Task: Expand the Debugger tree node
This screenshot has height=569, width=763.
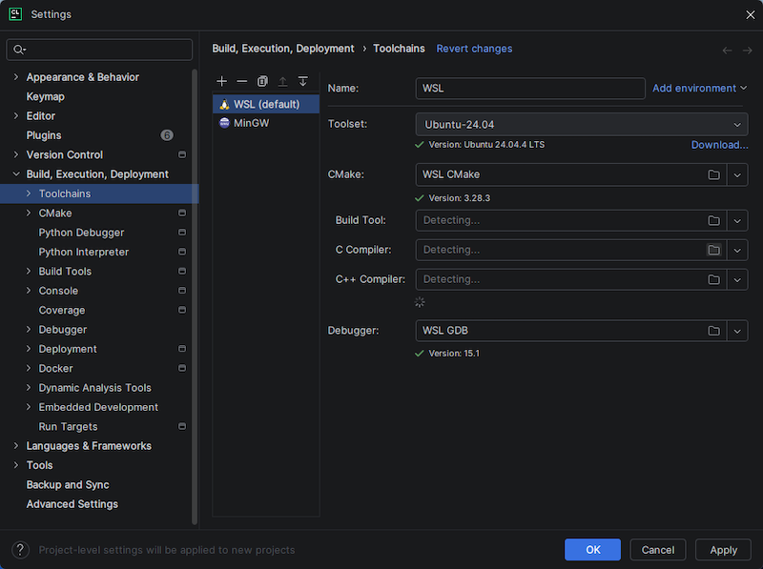Action: tap(29, 330)
